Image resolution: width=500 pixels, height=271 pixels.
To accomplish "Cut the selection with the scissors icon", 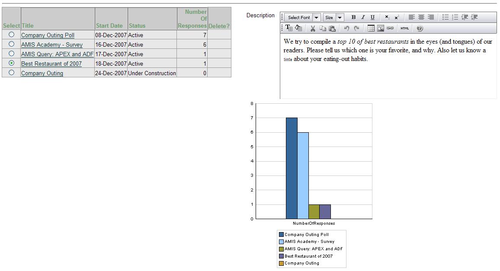I will click(x=313, y=29).
